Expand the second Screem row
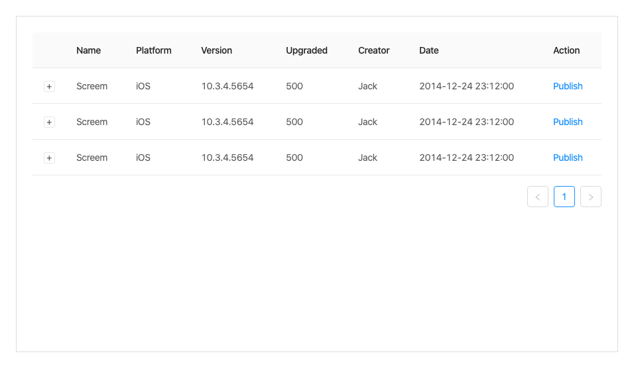Screen dimensions: 634x368 point(49,122)
